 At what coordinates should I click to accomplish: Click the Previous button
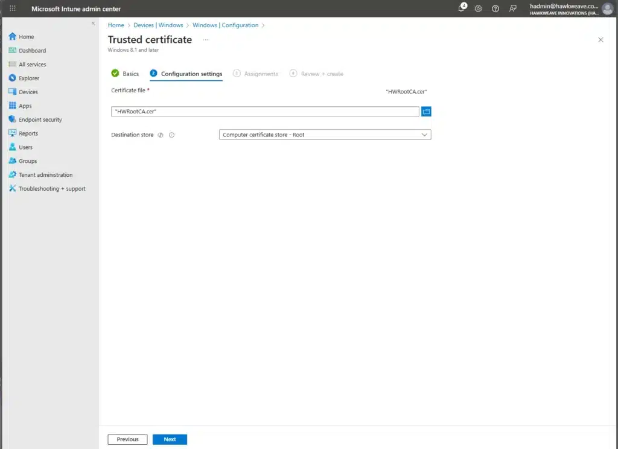click(127, 439)
